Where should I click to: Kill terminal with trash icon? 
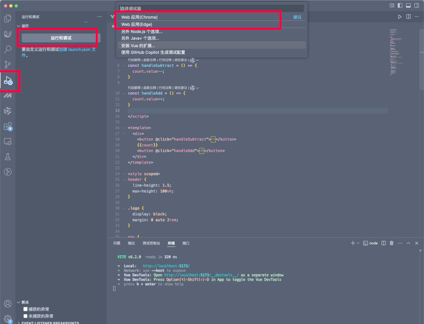(x=391, y=243)
